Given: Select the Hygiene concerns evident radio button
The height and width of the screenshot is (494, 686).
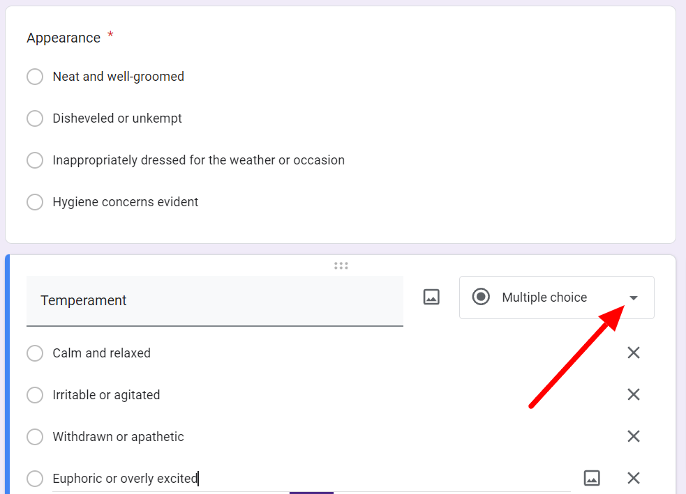Looking at the screenshot, I should click(x=35, y=202).
